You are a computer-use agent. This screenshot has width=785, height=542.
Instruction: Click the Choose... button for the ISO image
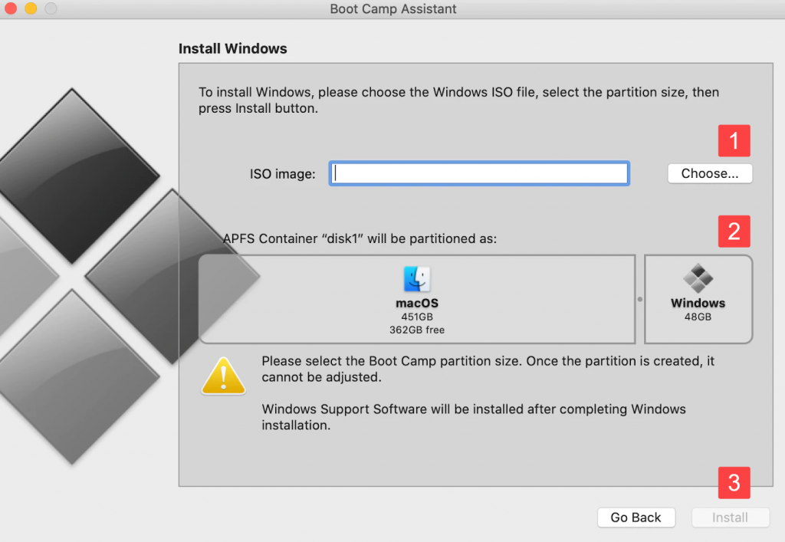click(709, 173)
